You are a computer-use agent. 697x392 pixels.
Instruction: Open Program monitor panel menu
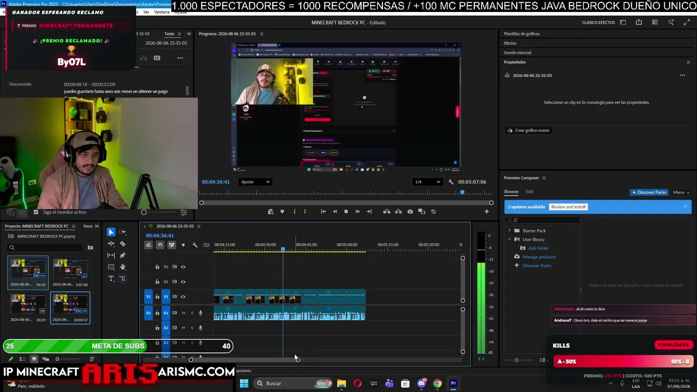point(261,34)
